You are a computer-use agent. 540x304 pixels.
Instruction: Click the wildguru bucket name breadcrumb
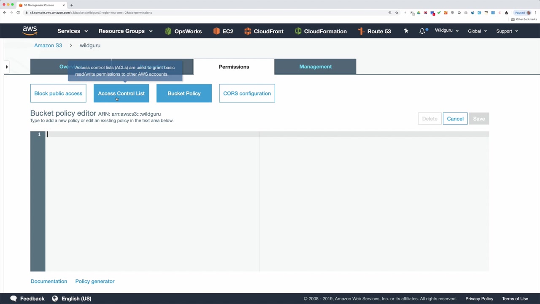point(90,45)
